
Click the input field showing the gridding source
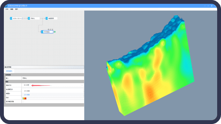pos(53,78)
